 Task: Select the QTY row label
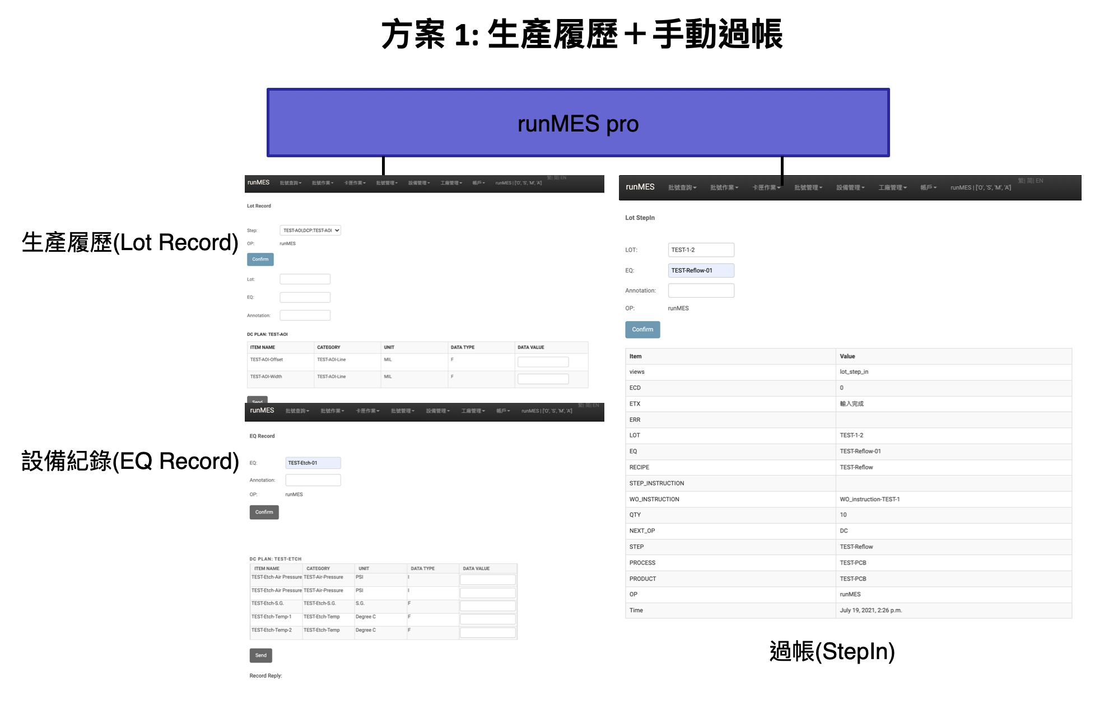(635, 515)
